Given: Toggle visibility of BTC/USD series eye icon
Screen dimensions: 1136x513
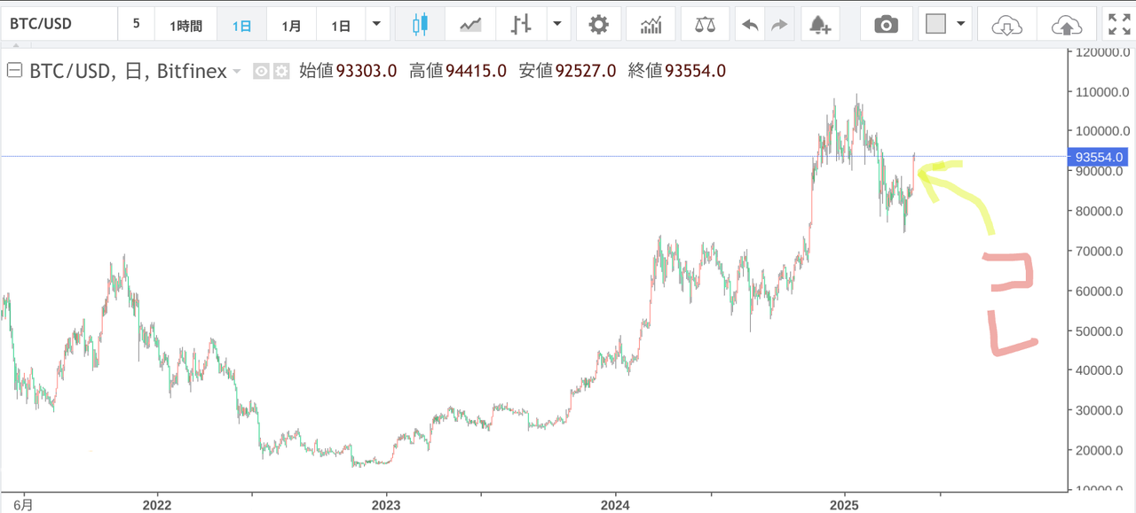Looking at the screenshot, I should (261, 72).
